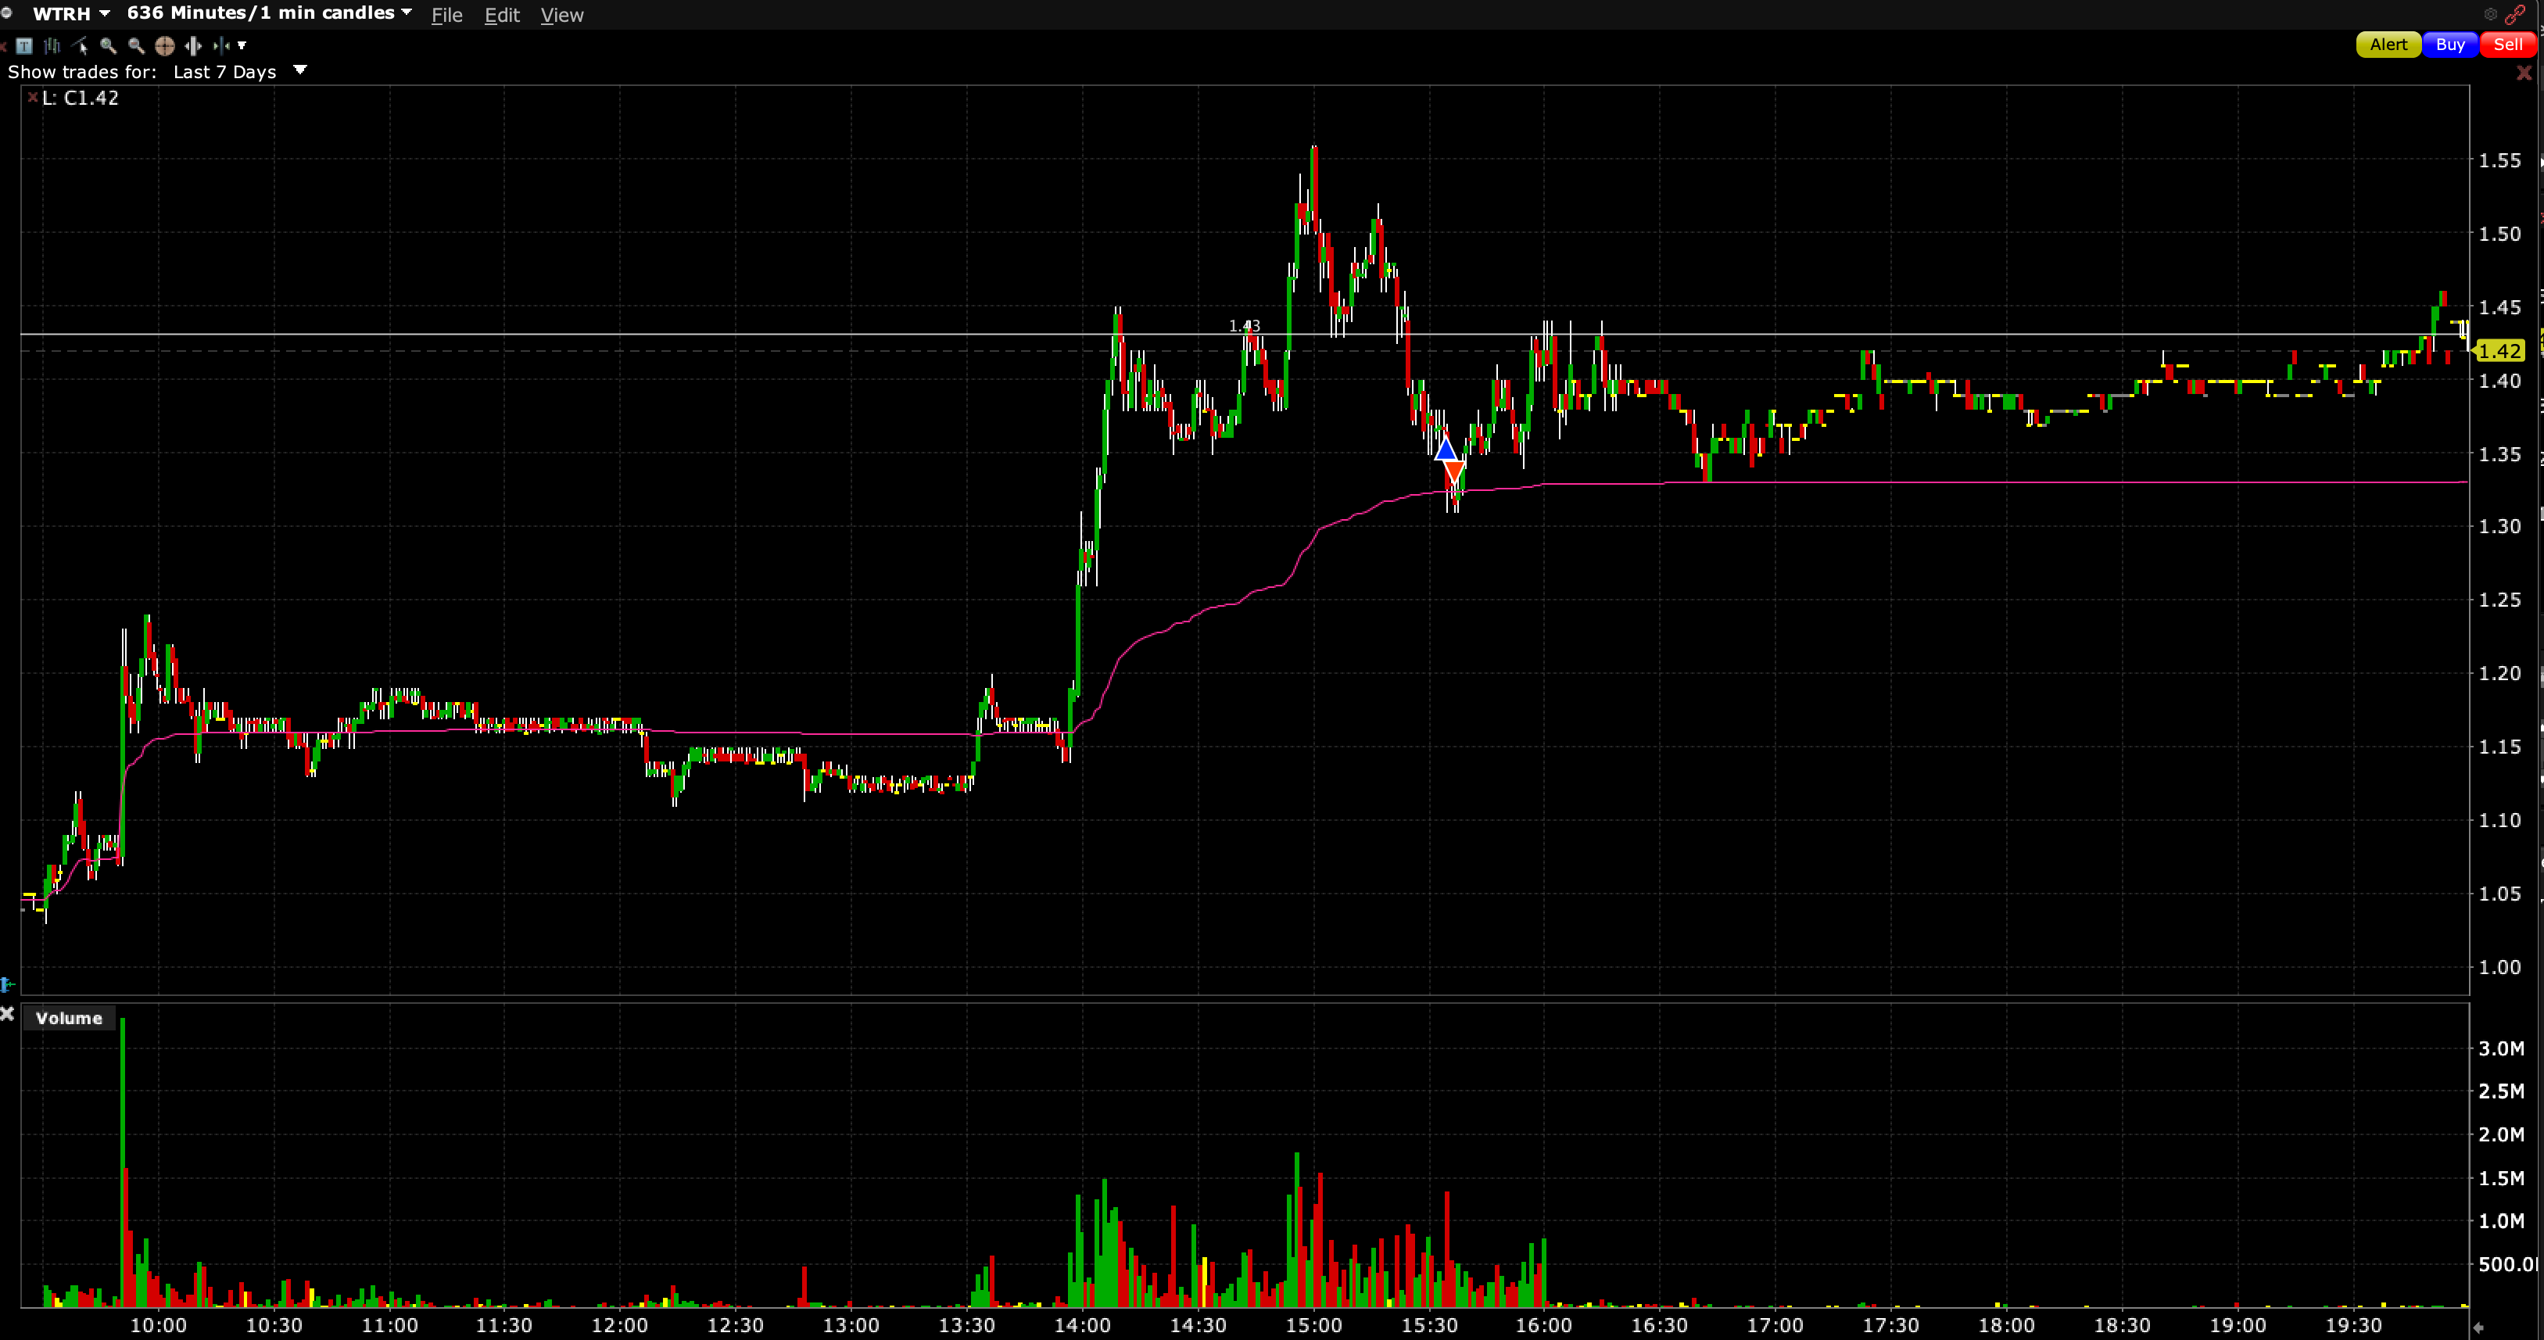Remove the L: C1.42 price label
The height and width of the screenshot is (1340, 2544).
click(x=33, y=97)
